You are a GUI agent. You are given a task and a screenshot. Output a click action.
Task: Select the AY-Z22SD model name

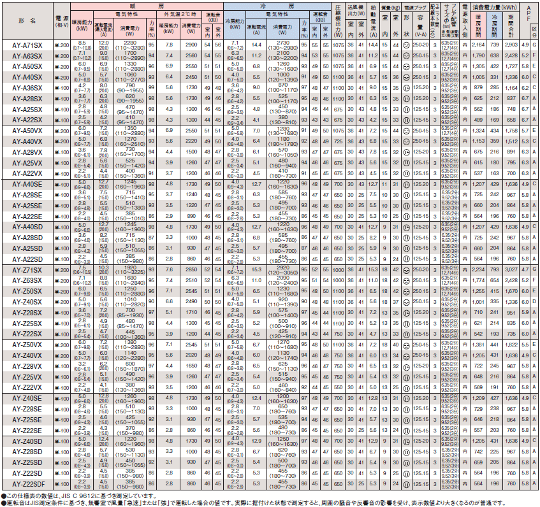point(27,474)
